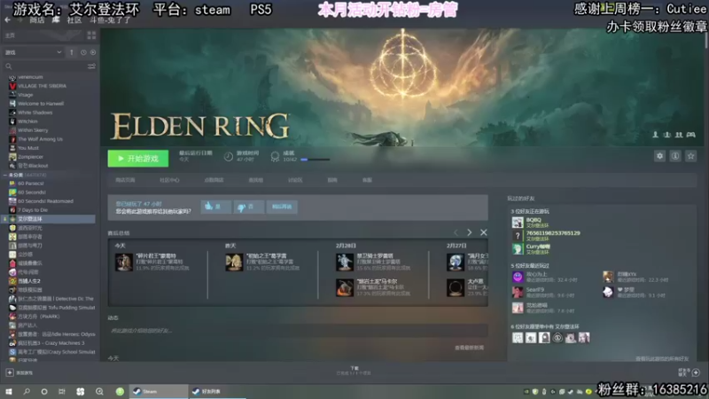Open the 点数商店 points shop tab
The width and height of the screenshot is (709, 399).
(x=214, y=180)
